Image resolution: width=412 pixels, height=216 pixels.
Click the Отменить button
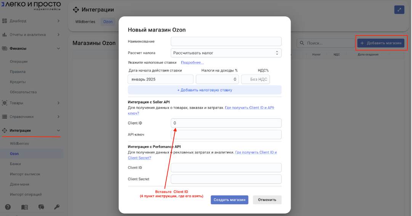pyautogui.click(x=267, y=200)
